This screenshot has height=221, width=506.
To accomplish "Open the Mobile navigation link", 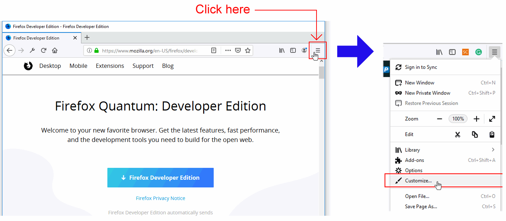I will [x=78, y=66].
